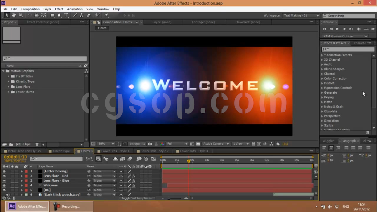This screenshot has width=377, height=212.
Task: Open the Effect menu
Action: 59,9
